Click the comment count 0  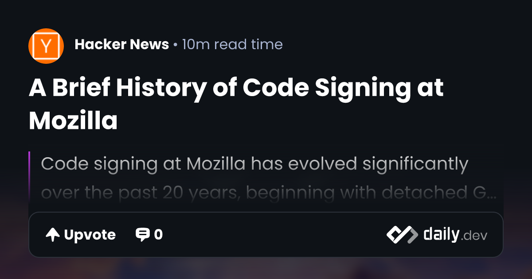[x=158, y=235]
